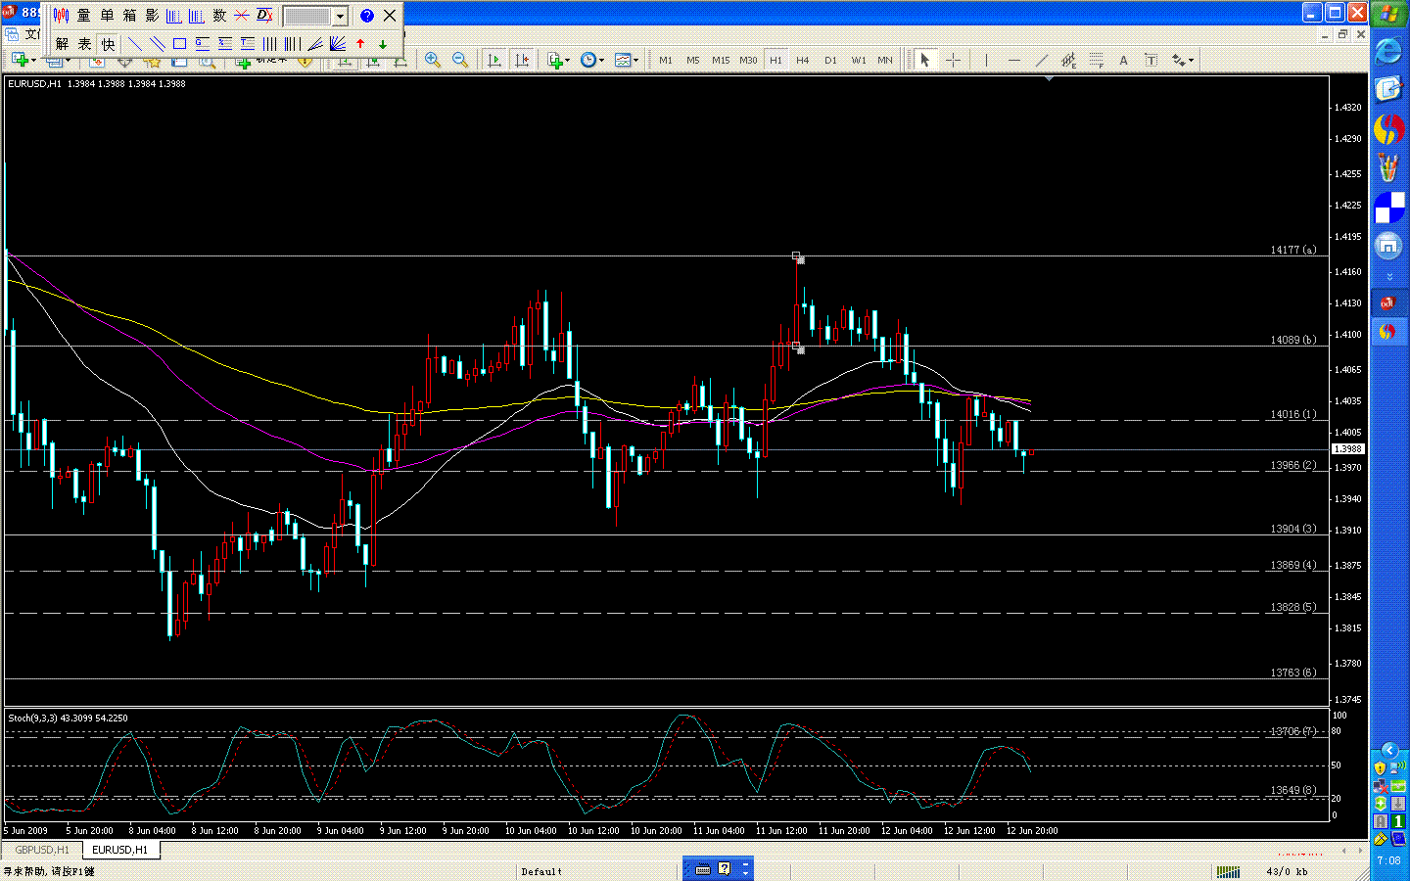Viewport: 1410px width, 881px height.
Task: Switch to M30 timeframe
Action: [748, 60]
